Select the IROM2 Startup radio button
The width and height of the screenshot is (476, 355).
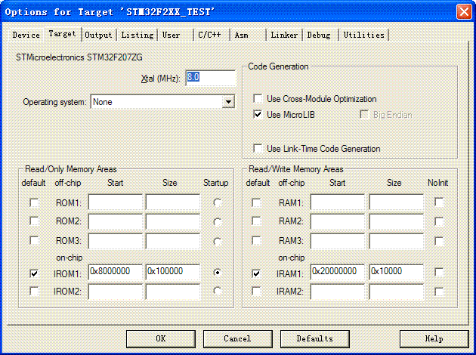tap(217, 291)
